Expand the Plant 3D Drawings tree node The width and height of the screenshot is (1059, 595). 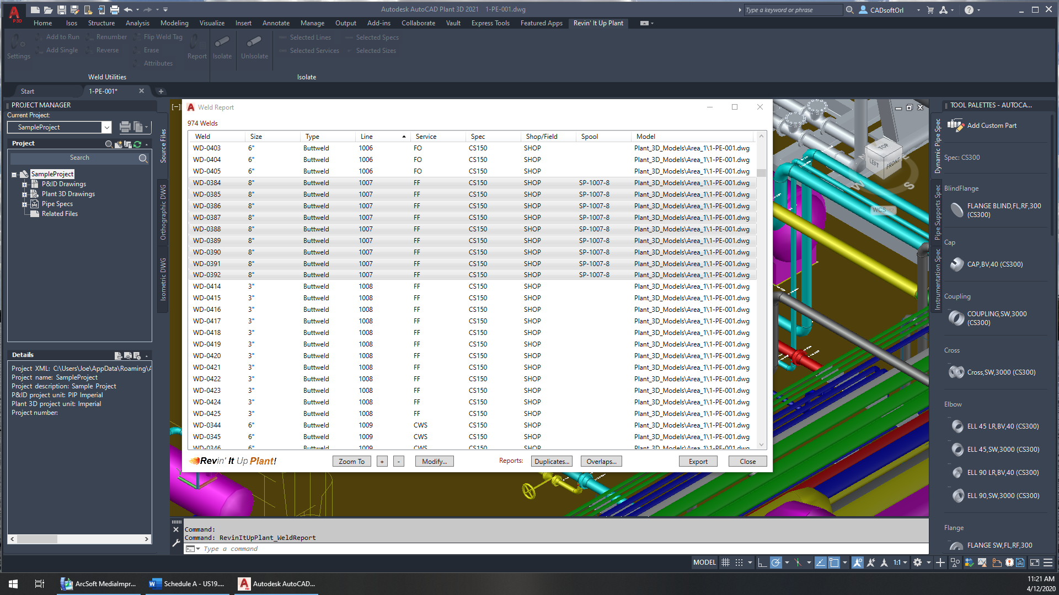(x=24, y=194)
